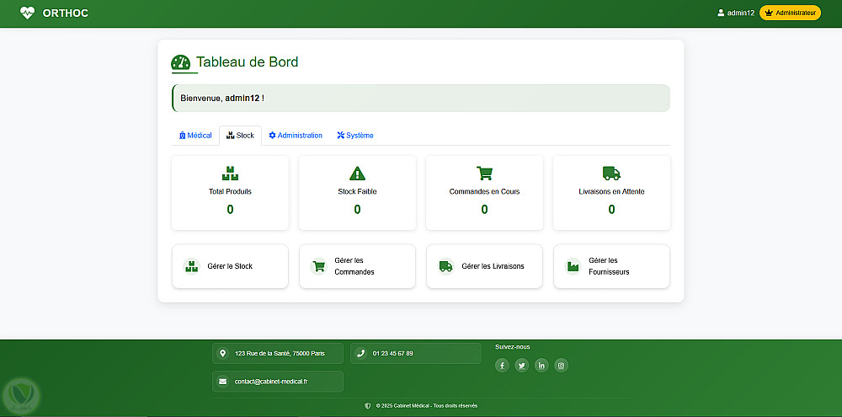Select the Commandes en Cours label

point(484,191)
